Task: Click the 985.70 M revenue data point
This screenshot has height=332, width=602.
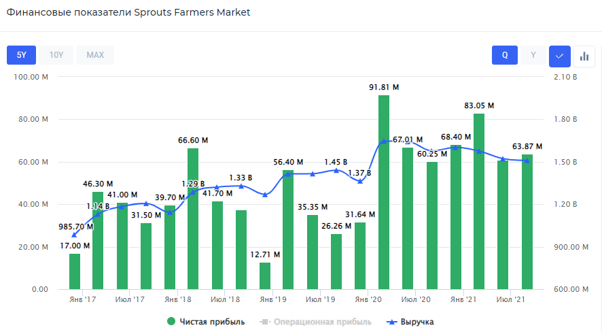Action: [74, 235]
